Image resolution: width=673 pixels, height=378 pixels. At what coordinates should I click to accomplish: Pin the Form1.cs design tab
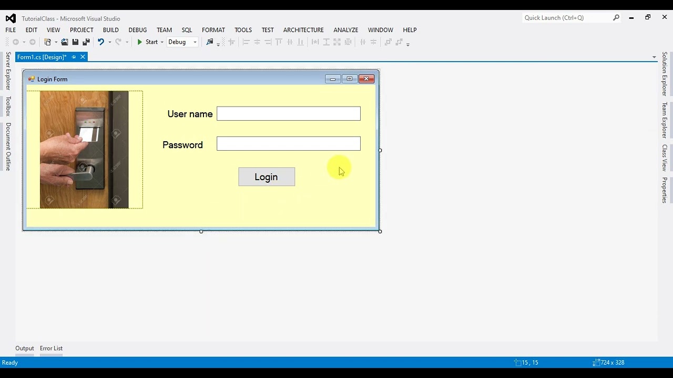point(74,57)
